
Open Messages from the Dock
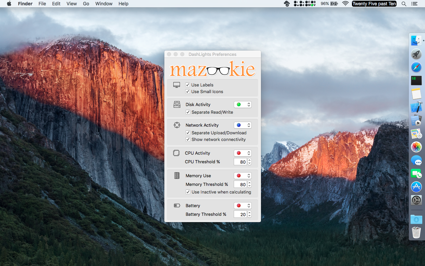[x=416, y=160]
